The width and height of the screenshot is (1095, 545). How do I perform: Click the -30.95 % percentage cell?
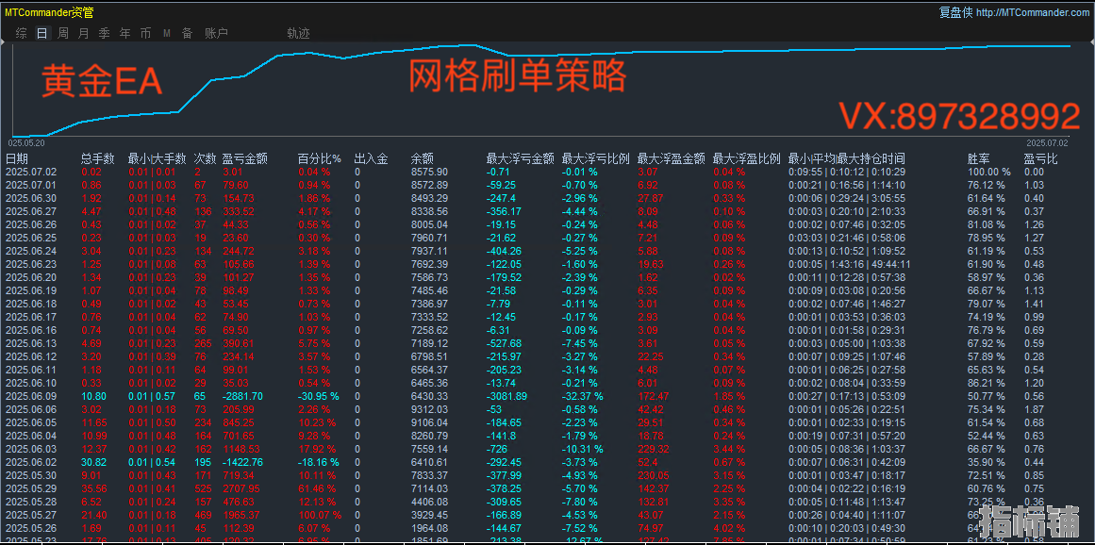point(319,396)
